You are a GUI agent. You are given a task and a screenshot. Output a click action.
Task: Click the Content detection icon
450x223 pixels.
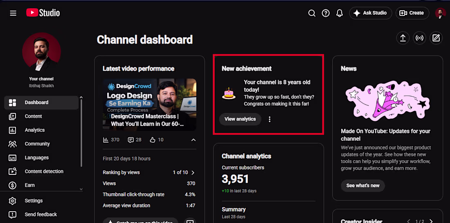pyautogui.click(x=12, y=172)
